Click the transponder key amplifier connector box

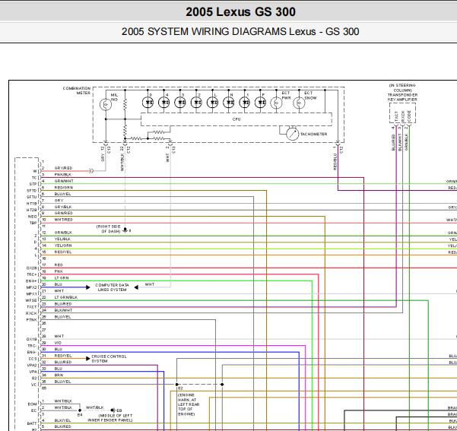402,113
